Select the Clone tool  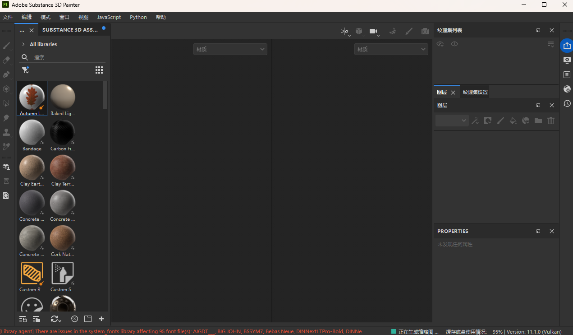pyautogui.click(x=6, y=132)
